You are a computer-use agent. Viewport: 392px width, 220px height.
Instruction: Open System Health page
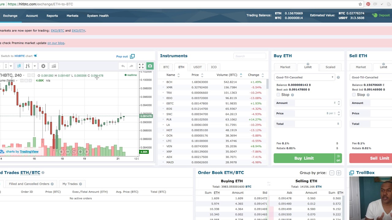click(98, 16)
